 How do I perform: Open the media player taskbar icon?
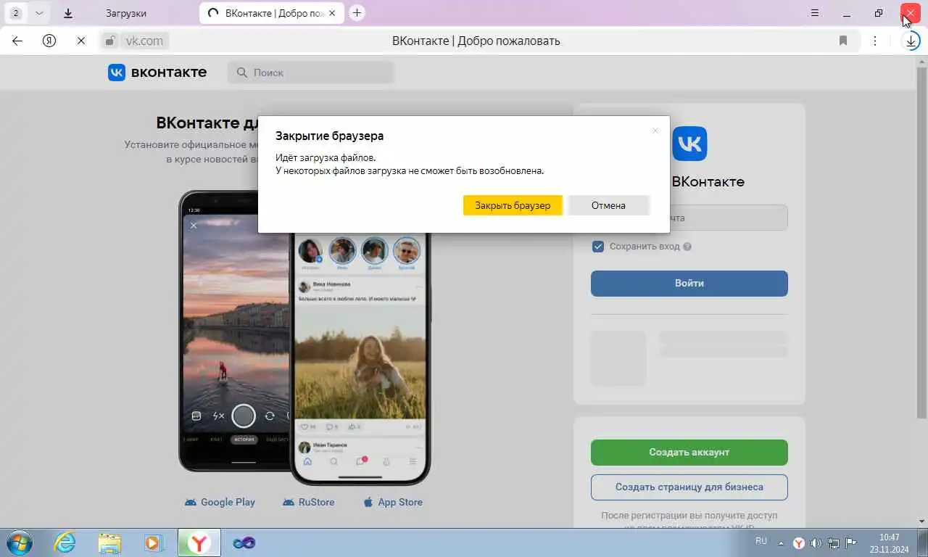tap(154, 542)
